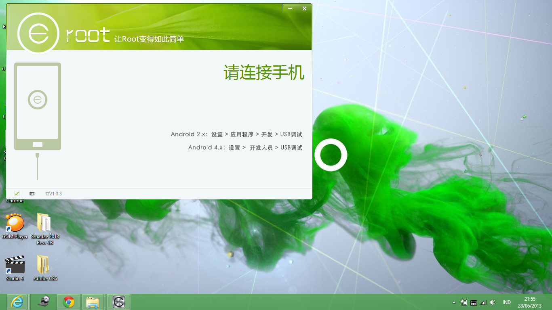Select the eRoot taskbar button
Screen dimensions: 552x310
(119, 302)
